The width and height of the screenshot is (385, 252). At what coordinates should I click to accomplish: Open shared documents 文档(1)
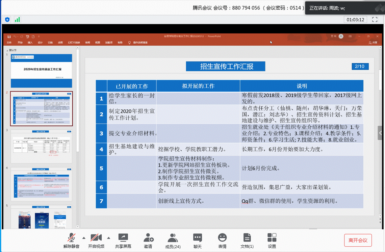coord(247,241)
